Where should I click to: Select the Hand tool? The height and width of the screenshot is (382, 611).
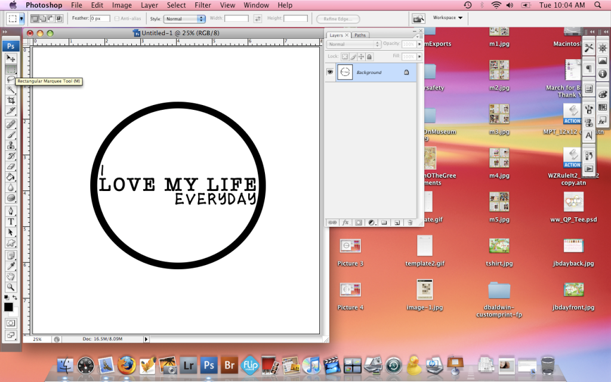11,276
